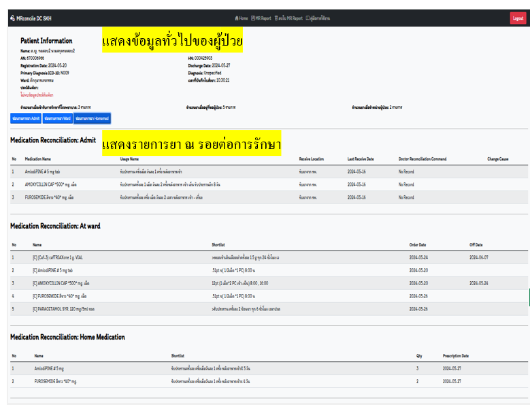The width and height of the screenshot is (530, 405).
Task: Open the first MR Report menu link
Action: pyautogui.click(x=263, y=18)
